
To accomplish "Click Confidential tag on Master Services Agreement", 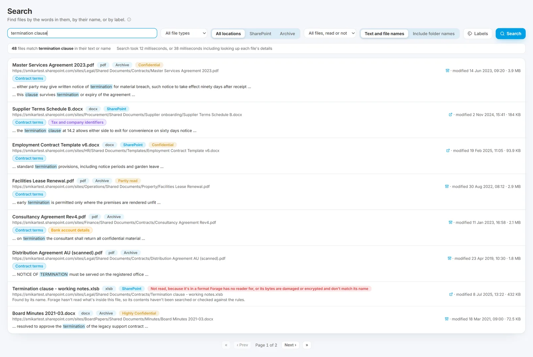I will tap(149, 65).
